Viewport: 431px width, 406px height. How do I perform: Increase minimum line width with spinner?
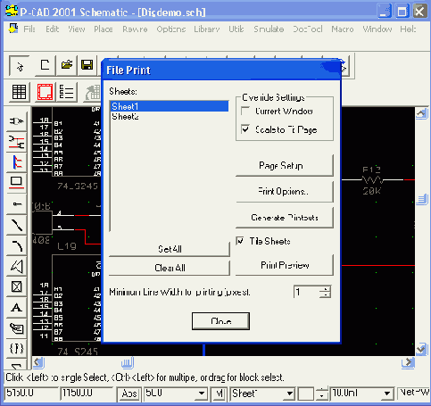tap(325, 289)
